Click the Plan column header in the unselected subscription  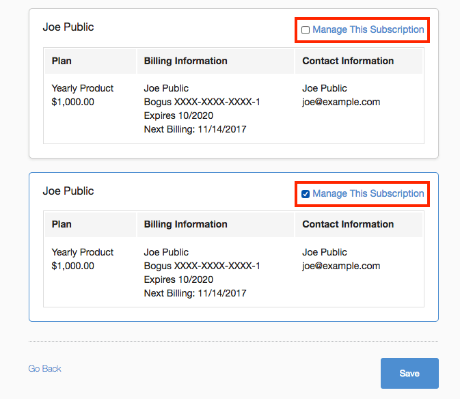coord(62,61)
